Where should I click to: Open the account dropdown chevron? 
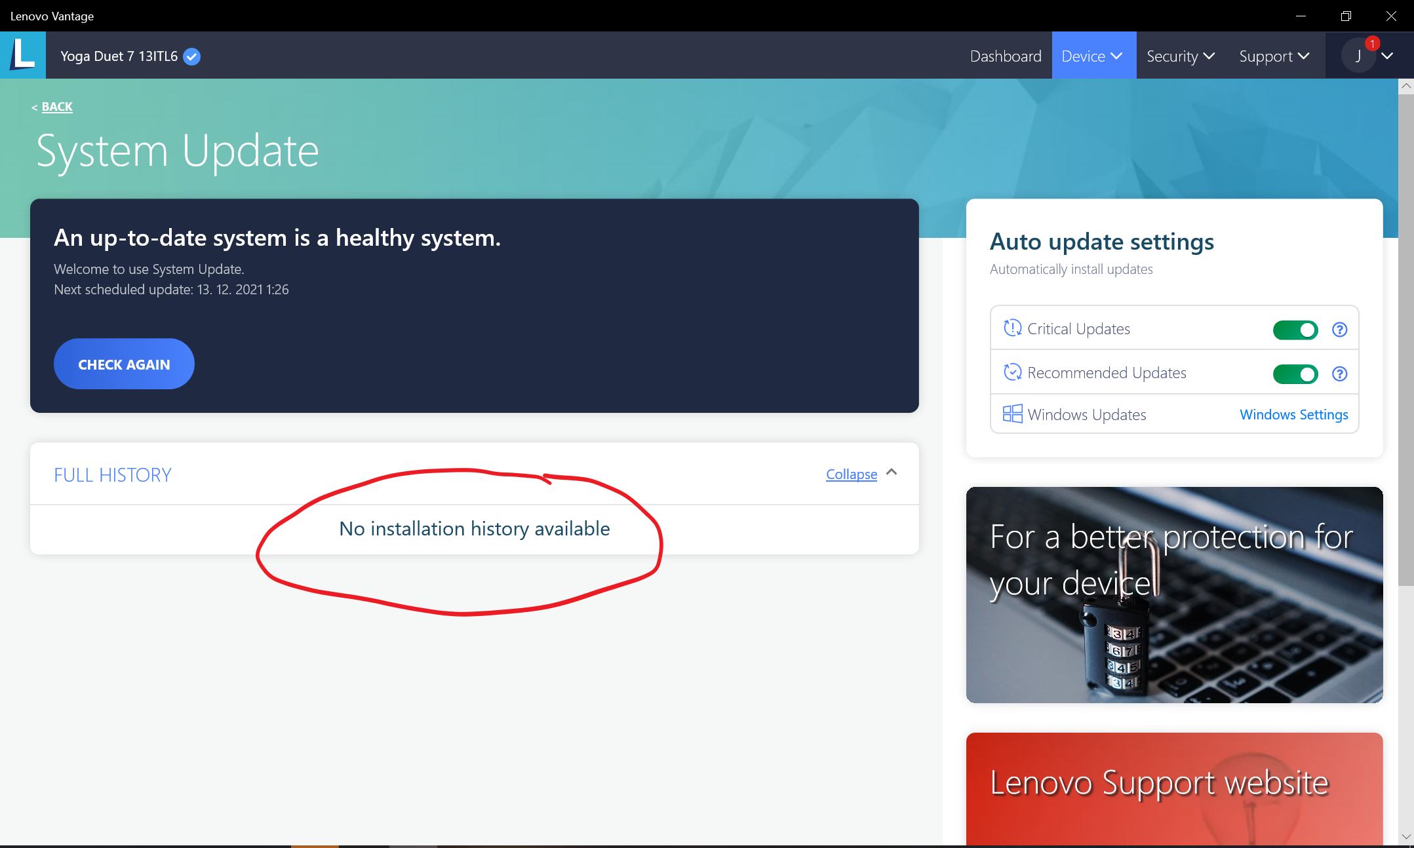pyautogui.click(x=1388, y=56)
